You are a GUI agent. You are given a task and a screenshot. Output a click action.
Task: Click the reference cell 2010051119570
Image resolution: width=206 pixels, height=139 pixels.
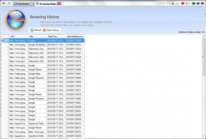click(75, 86)
